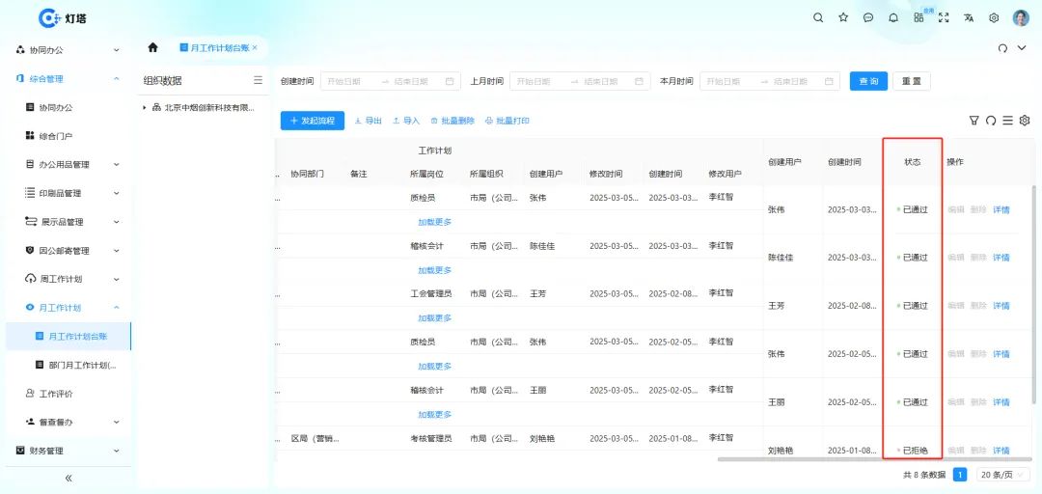This screenshot has height=494, width=1042.
Task: Expand 督查督办 submenu
Action: pyautogui.click(x=117, y=423)
